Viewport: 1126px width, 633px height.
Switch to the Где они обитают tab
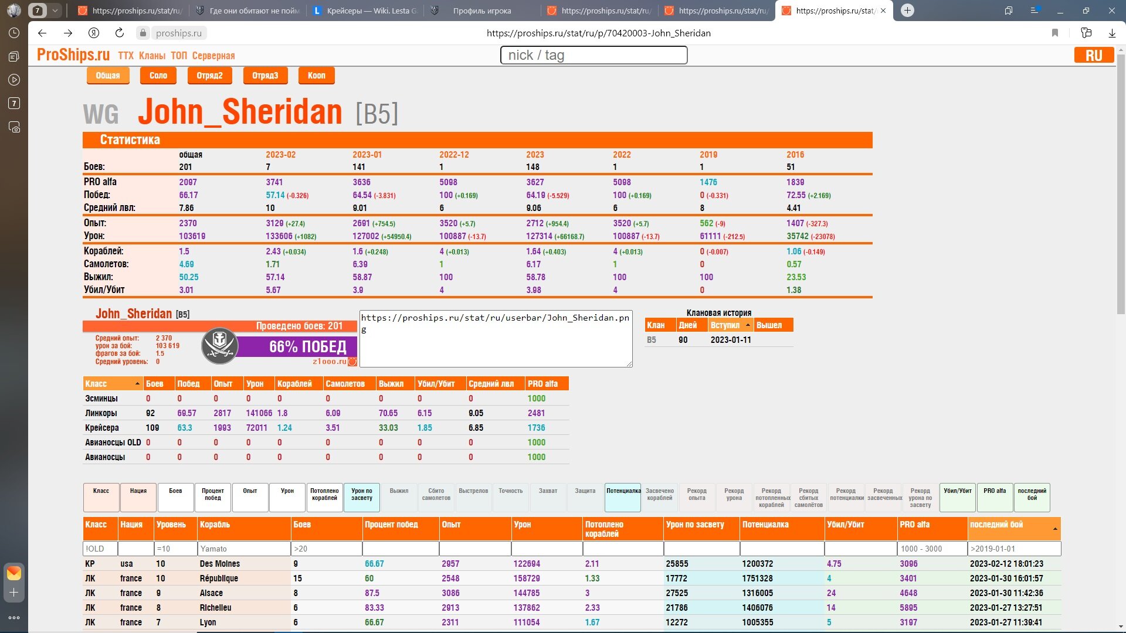(247, 11)
